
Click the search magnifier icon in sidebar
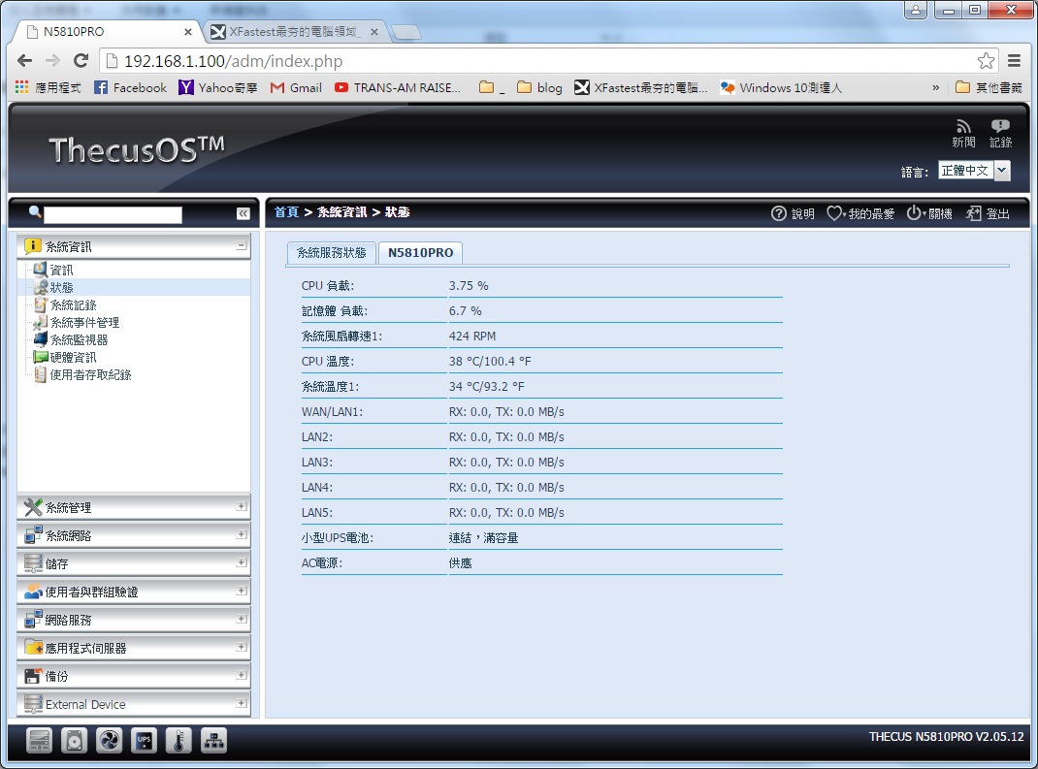click(34, 211)
